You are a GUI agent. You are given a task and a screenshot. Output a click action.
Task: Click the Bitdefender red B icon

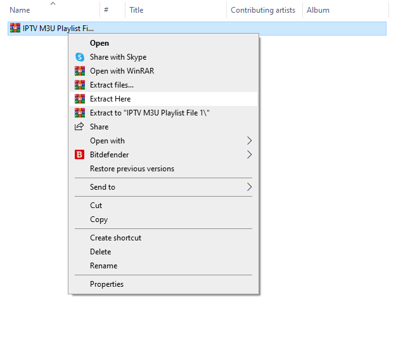(x=80, y=155)
